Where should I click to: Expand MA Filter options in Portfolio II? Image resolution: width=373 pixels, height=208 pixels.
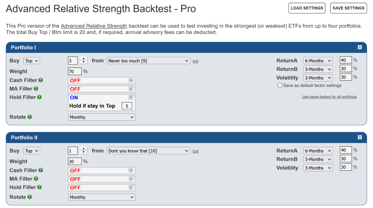[131, 179]
